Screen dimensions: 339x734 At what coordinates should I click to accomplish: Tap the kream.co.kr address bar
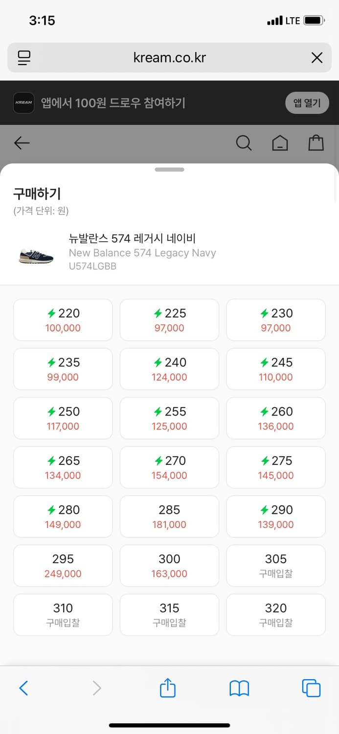click(x=169, y=57)
